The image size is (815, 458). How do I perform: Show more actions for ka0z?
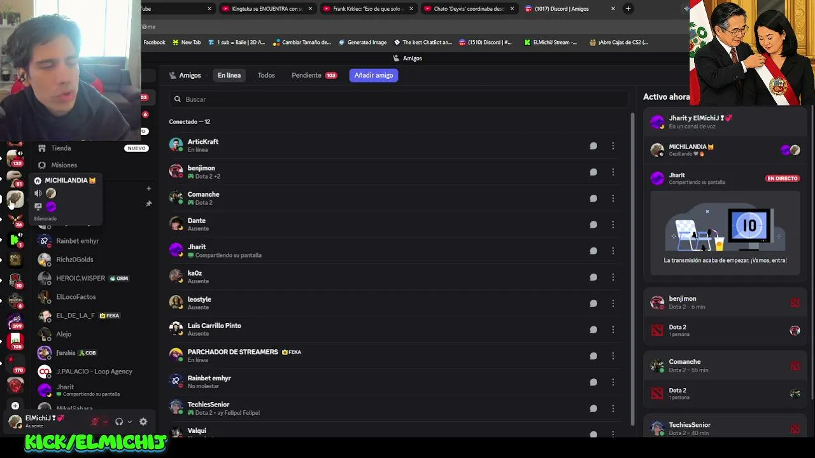613,277
